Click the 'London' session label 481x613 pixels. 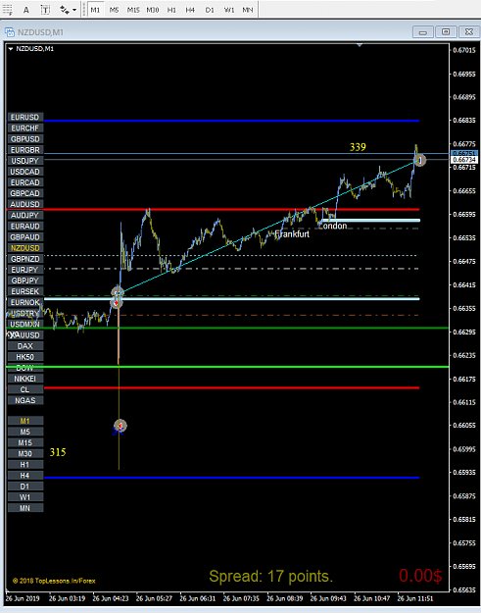coord(333,226)
